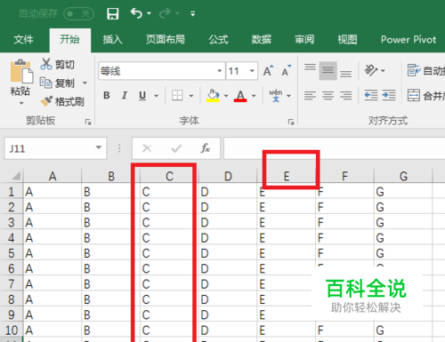This screenshot has height=342, width=445.
Task: Open underline style dropdown arrow
Action: point(157,96)
